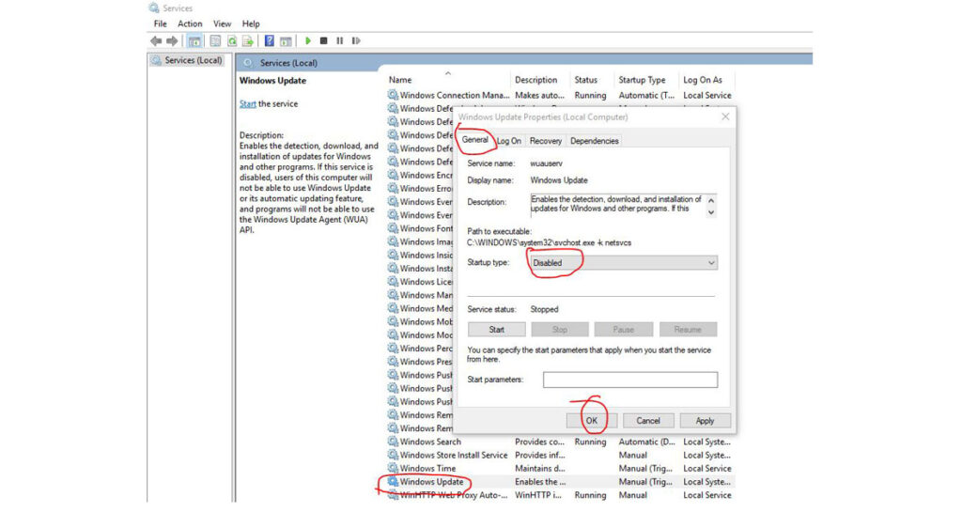Viewport: 962px width, 512px height.
Task: Select the Windows Store Install Service row
Action: pos(560,455)
